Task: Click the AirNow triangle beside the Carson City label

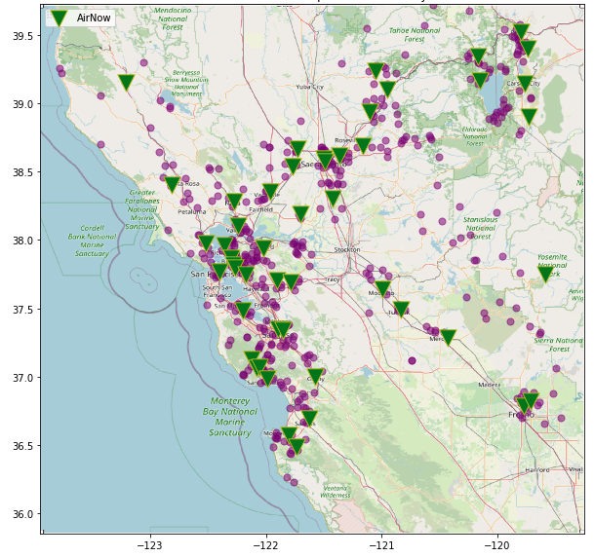Action: click(526, 83)
